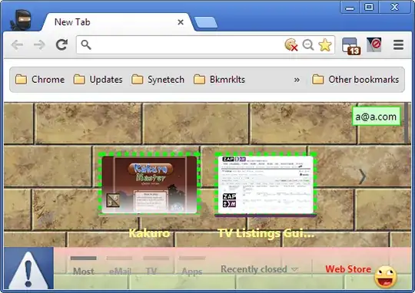This screenshot has width=415, height=293.
Task: Open the Chrome hamburger menu
Action: [398, 45]
